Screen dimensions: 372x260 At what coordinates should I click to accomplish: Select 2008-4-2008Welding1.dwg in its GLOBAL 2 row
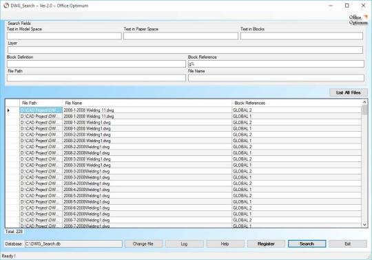(147, 183)
